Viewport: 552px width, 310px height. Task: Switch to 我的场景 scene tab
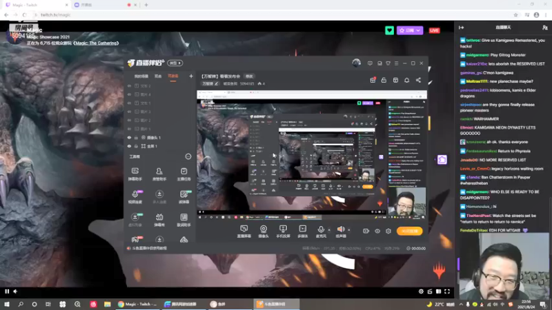click(x=141, y=76)
